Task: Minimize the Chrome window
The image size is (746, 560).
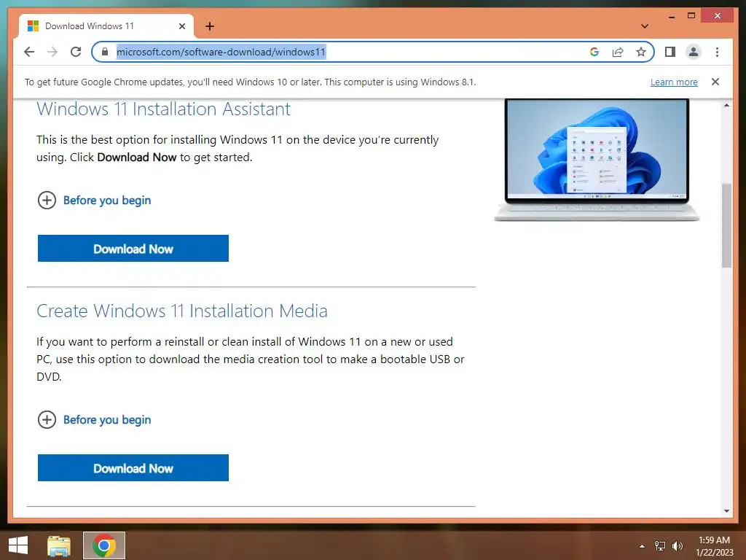Action: pyautogui.click(x=671, y=16)
